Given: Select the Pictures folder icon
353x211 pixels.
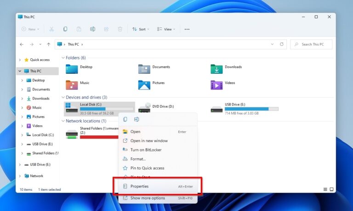Looking at the screenshot, I should pos(144,85).
